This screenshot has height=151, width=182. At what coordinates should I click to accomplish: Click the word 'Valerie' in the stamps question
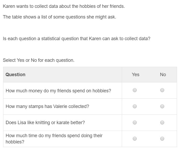[x=60, y=106]
